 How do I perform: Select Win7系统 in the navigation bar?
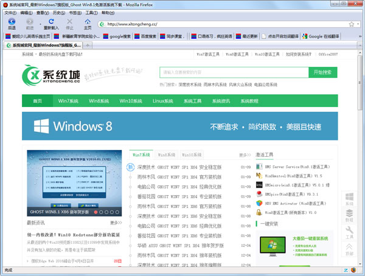click(68, 101)
